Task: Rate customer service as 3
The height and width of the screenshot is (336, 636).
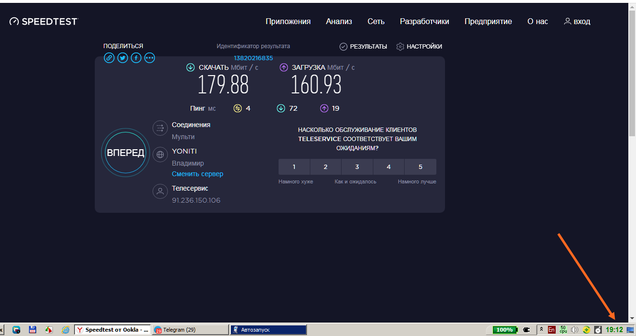Action: click(357, 167)
